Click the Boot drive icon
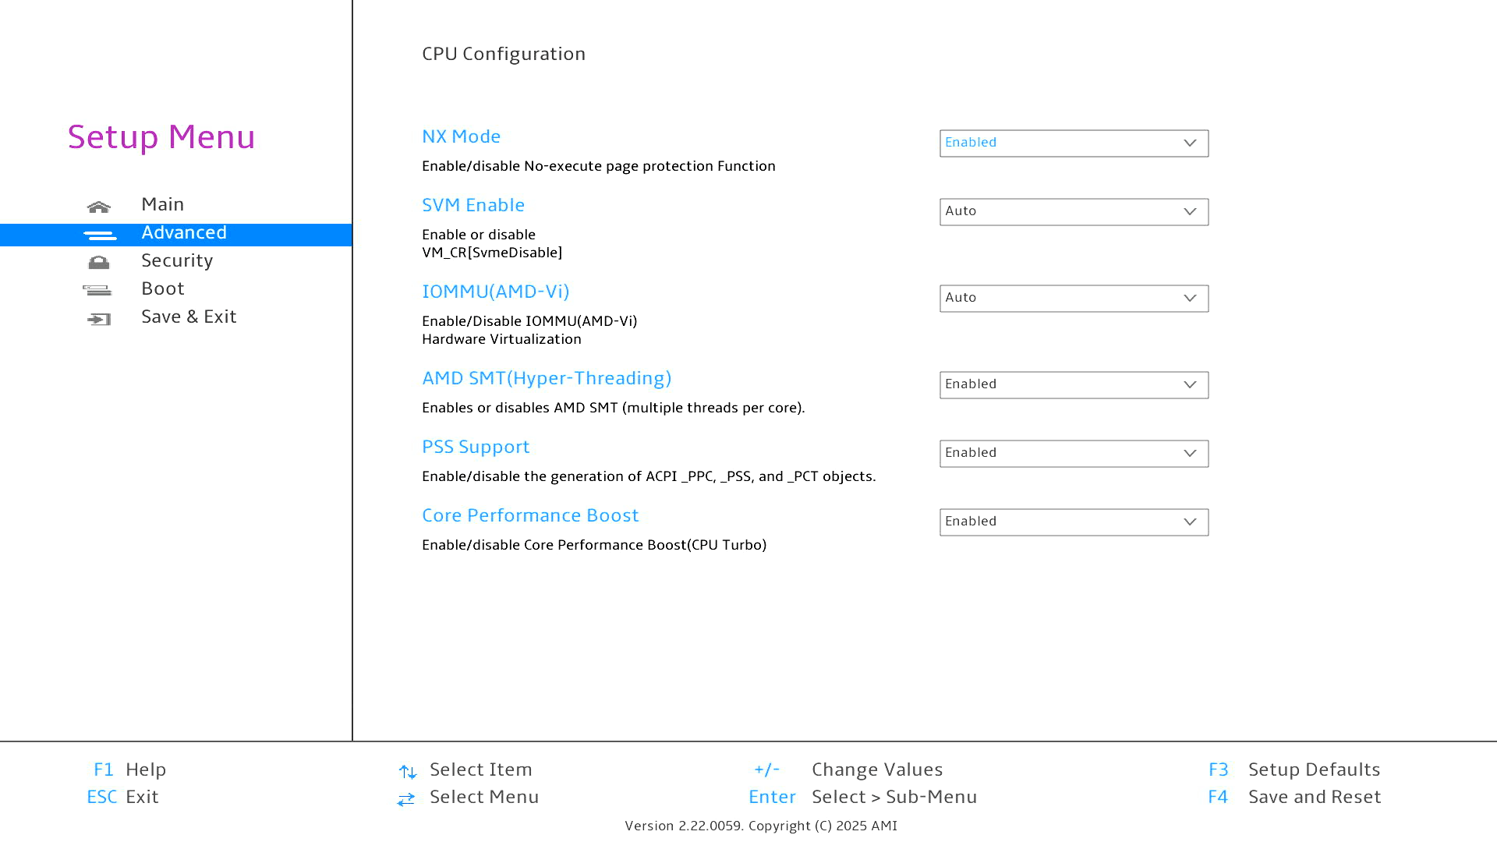This screenshot has width=1497, height=842. pos(97,291)
